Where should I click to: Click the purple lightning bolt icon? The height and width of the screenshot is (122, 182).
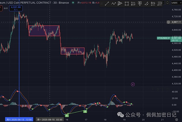coord(133,84)
